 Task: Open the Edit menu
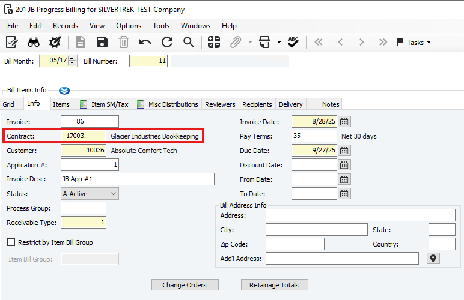(x=35, y=26)
